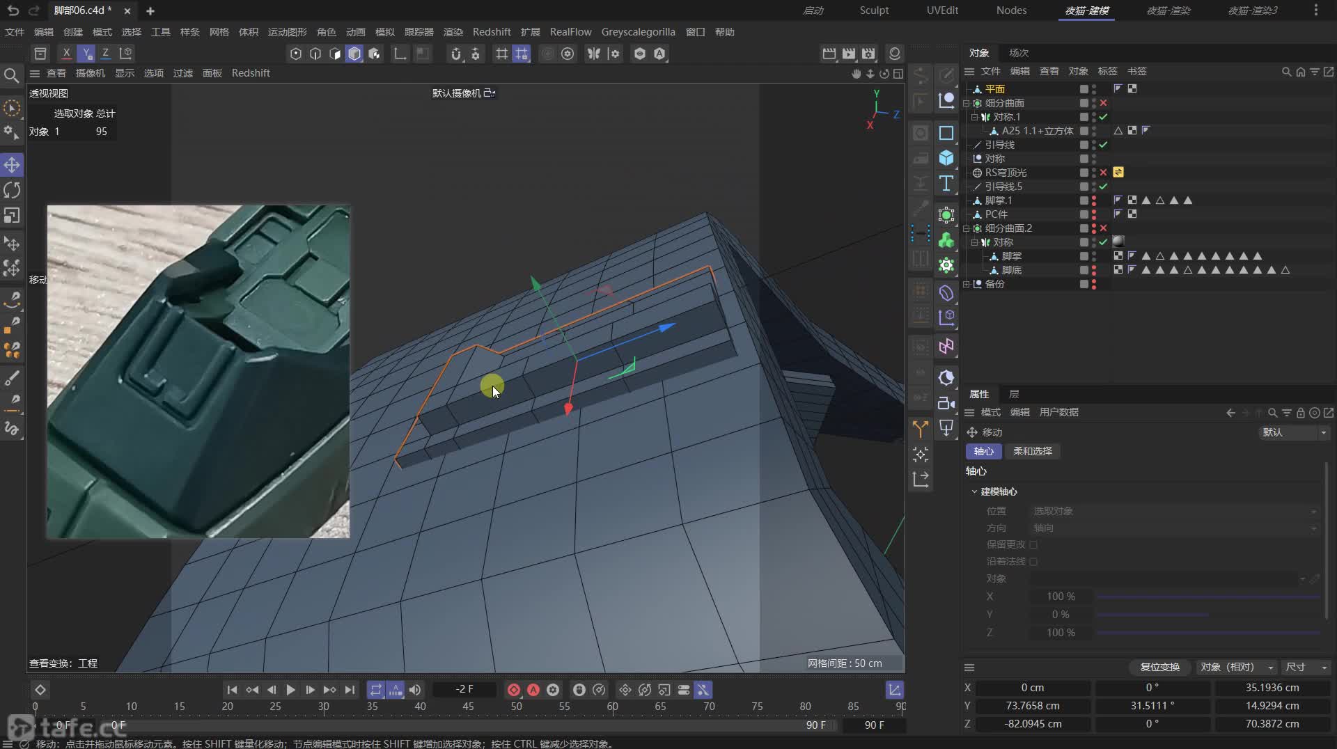Toggle 脚掌.1 visibility red dots
The image size is (1337, 749).
(x=1094, y=200)
